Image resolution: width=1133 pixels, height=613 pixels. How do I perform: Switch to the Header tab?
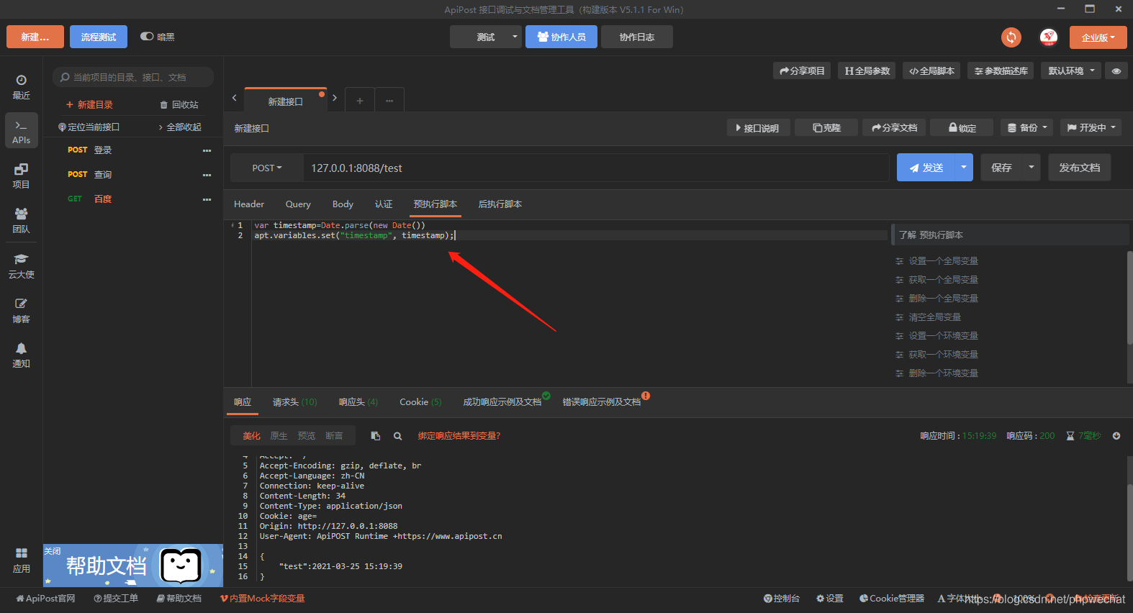tap(249, 204)
